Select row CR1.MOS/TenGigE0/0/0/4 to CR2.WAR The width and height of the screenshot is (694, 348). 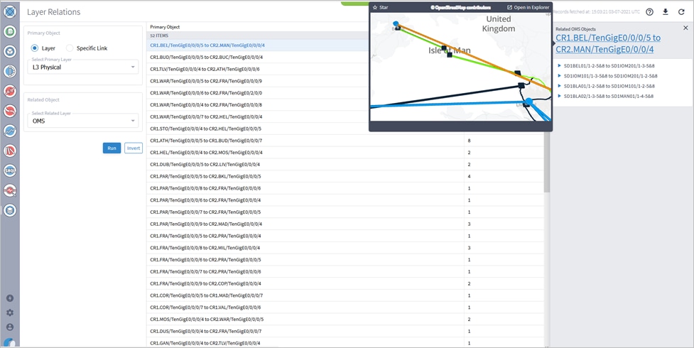pos(345,319)
